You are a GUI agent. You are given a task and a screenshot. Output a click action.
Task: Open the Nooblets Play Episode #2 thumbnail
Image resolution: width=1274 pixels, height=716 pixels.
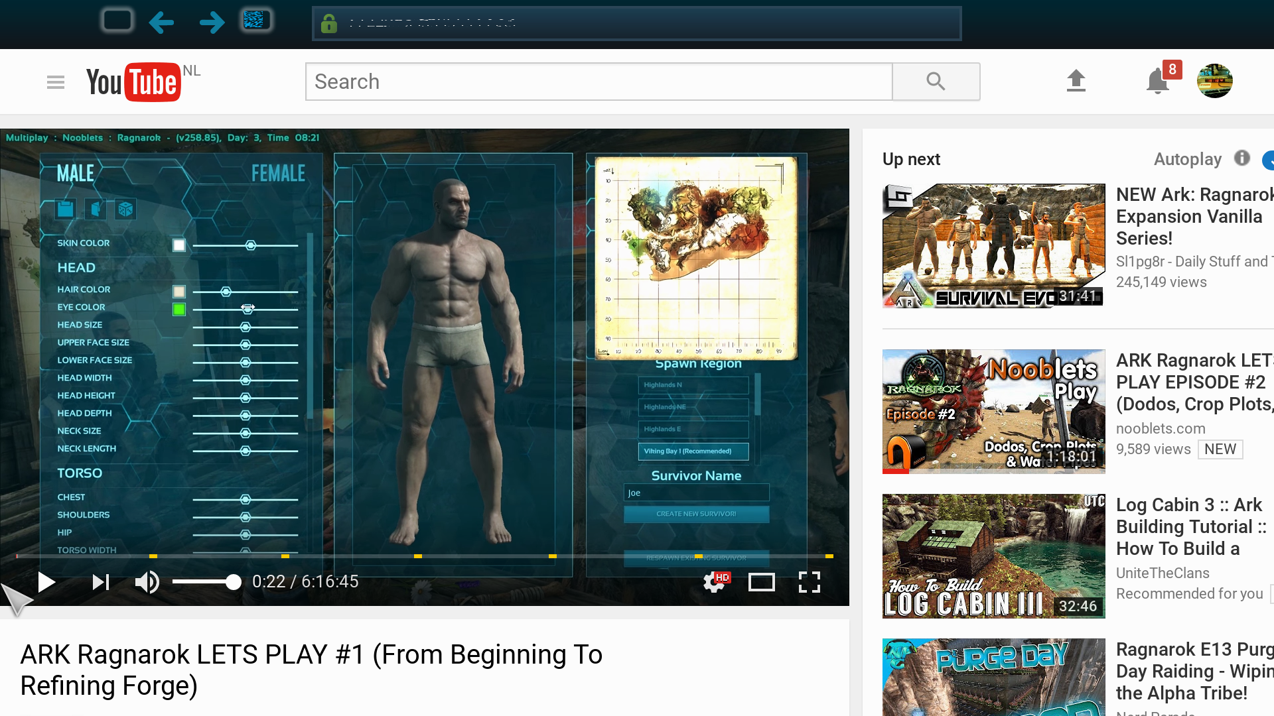[994, 412]
